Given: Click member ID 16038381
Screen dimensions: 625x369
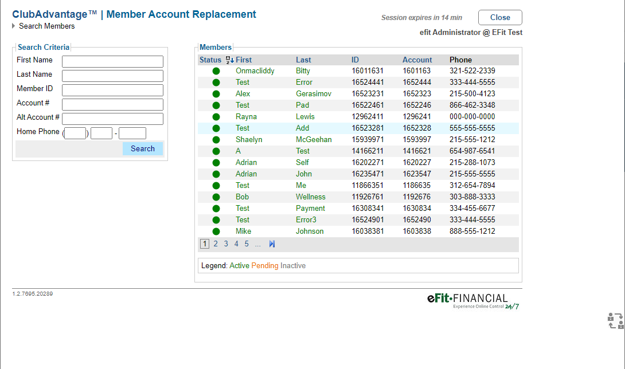Looking at the screenshot, I should tap(368, 231).
